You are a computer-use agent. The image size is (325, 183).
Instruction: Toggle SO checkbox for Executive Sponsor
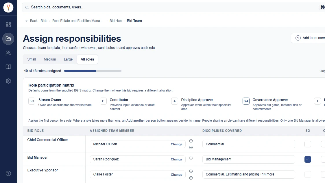click(x=308, y=175)
